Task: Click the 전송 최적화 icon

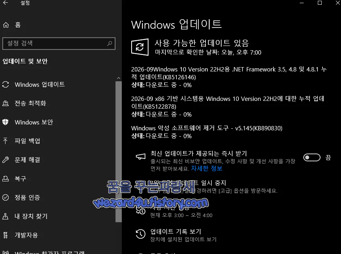Action: click(x=5, y=103)
